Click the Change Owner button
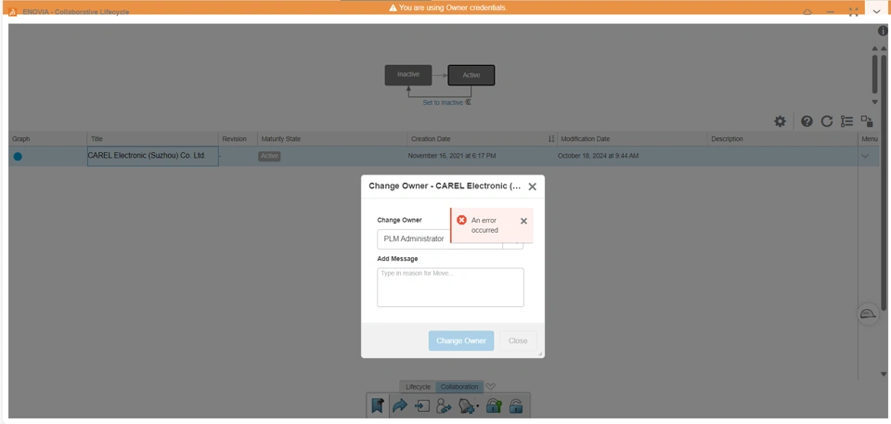 [461, 340]
